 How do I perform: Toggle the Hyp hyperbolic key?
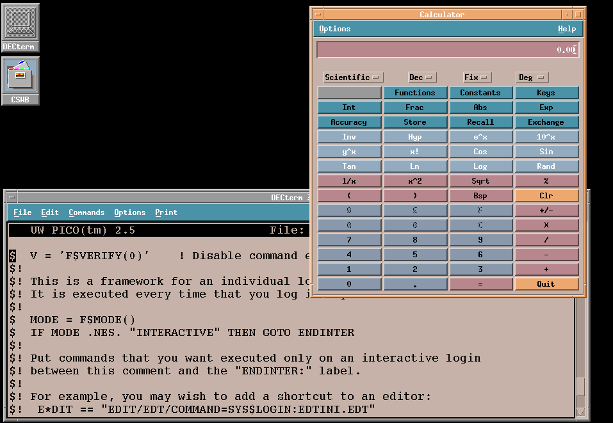[414, 137]
